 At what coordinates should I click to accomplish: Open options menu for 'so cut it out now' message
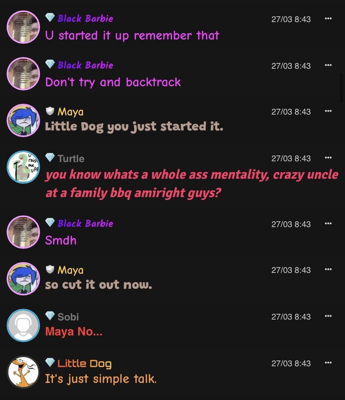(328, 269)
